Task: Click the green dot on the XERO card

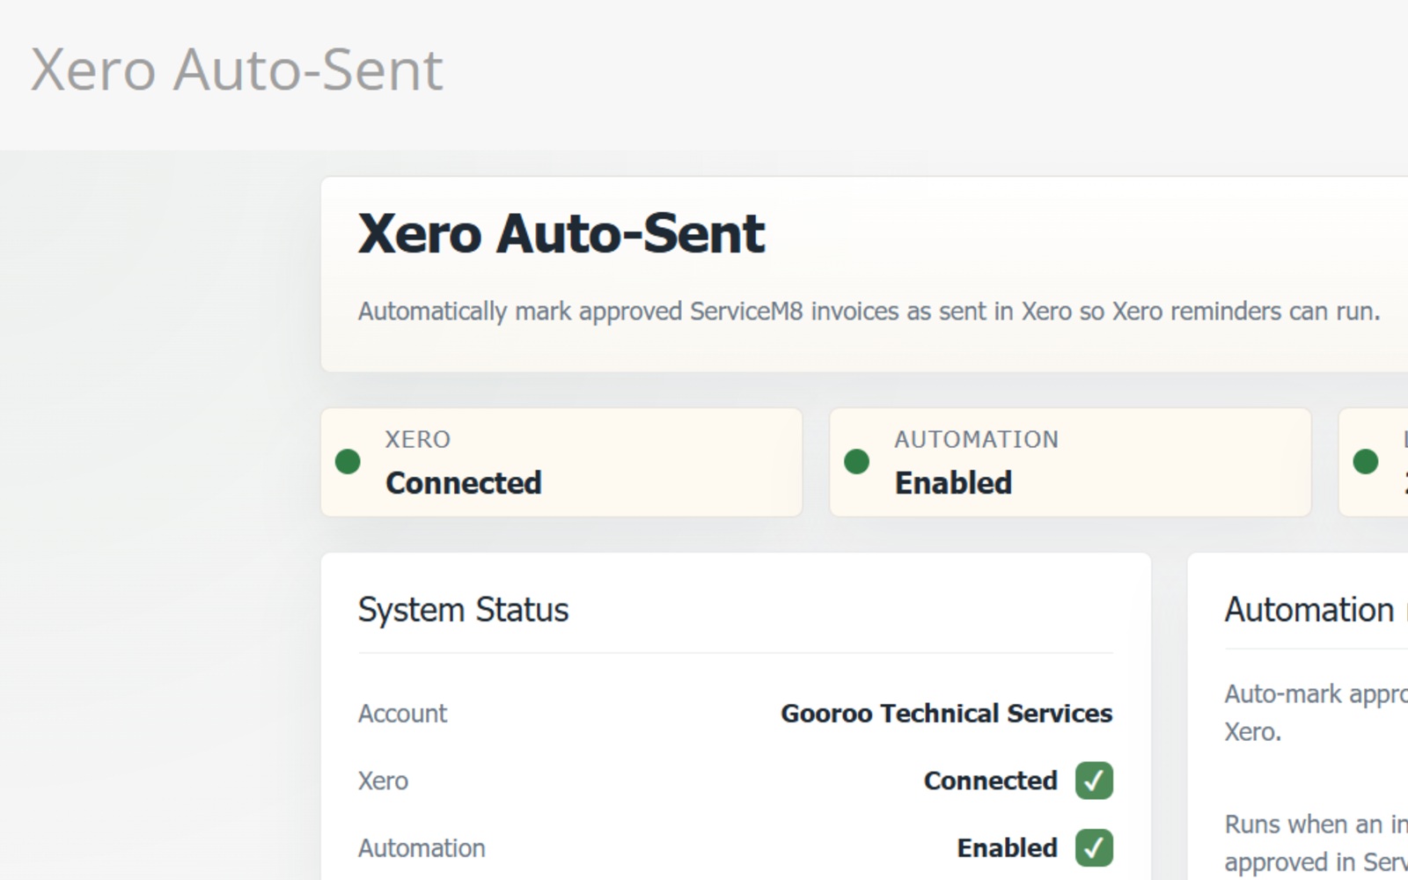Action: tap(348, 461)
